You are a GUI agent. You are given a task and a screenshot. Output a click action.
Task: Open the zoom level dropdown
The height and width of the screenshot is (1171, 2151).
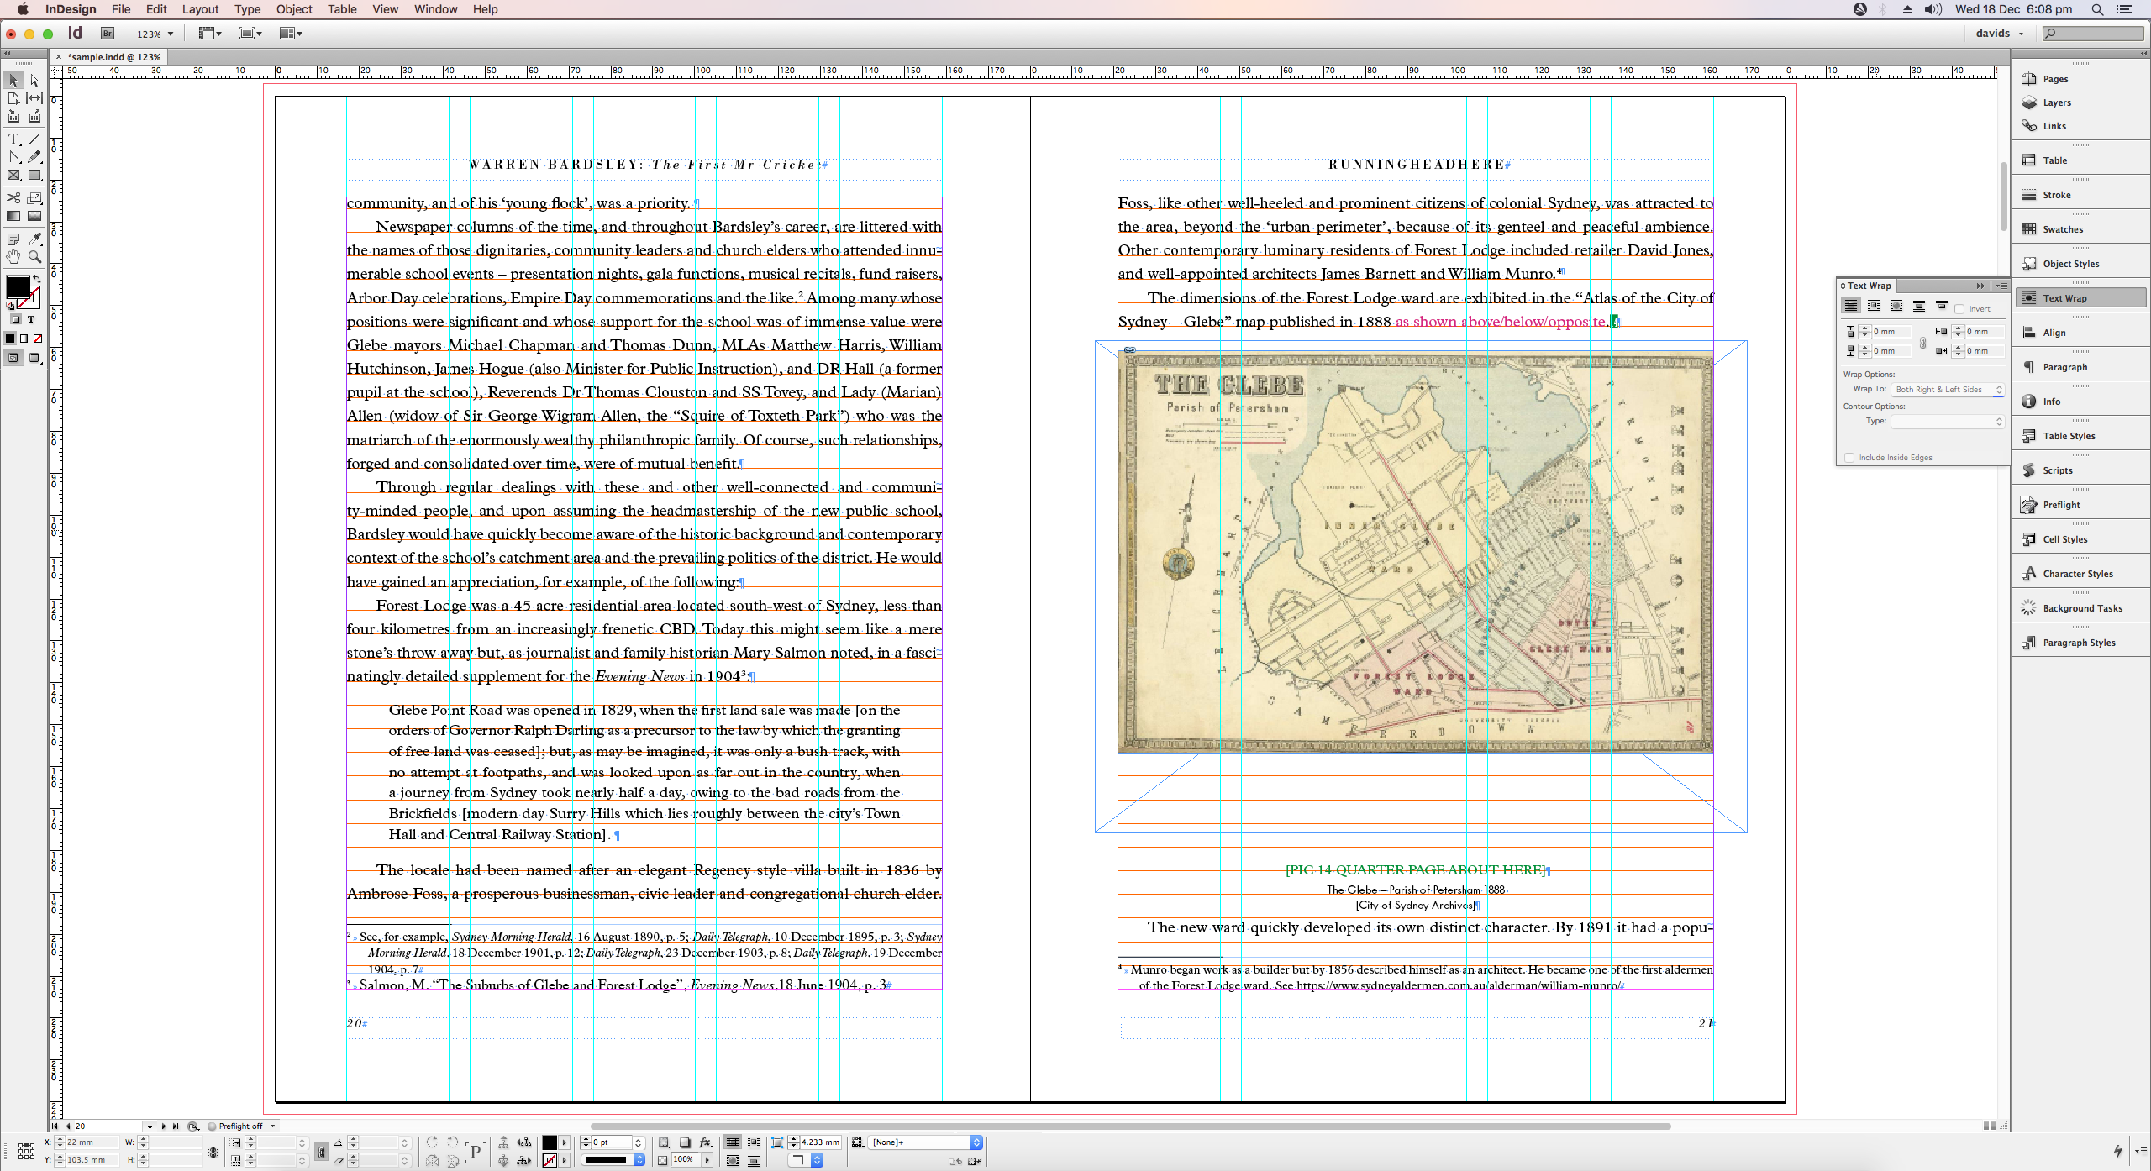pos(171,34)
